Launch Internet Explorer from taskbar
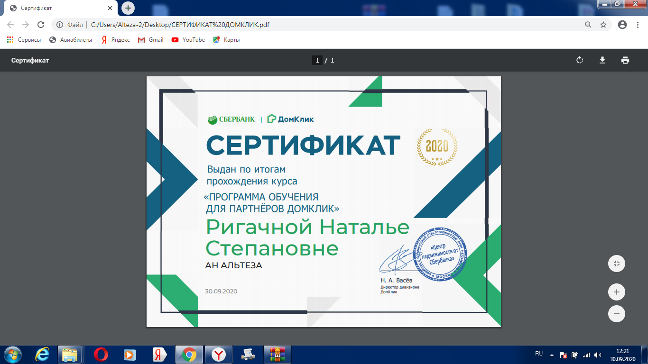The image size is (648, 364). [42, 355]
